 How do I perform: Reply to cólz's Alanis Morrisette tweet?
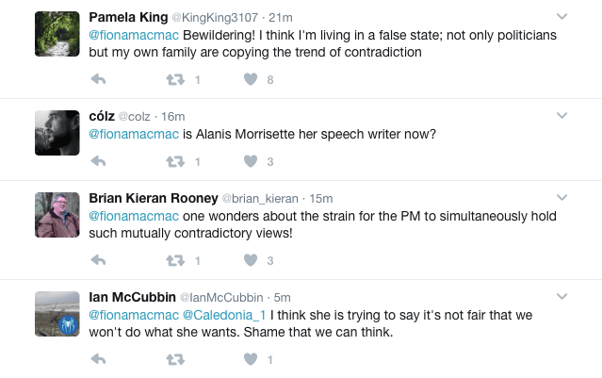98,161
